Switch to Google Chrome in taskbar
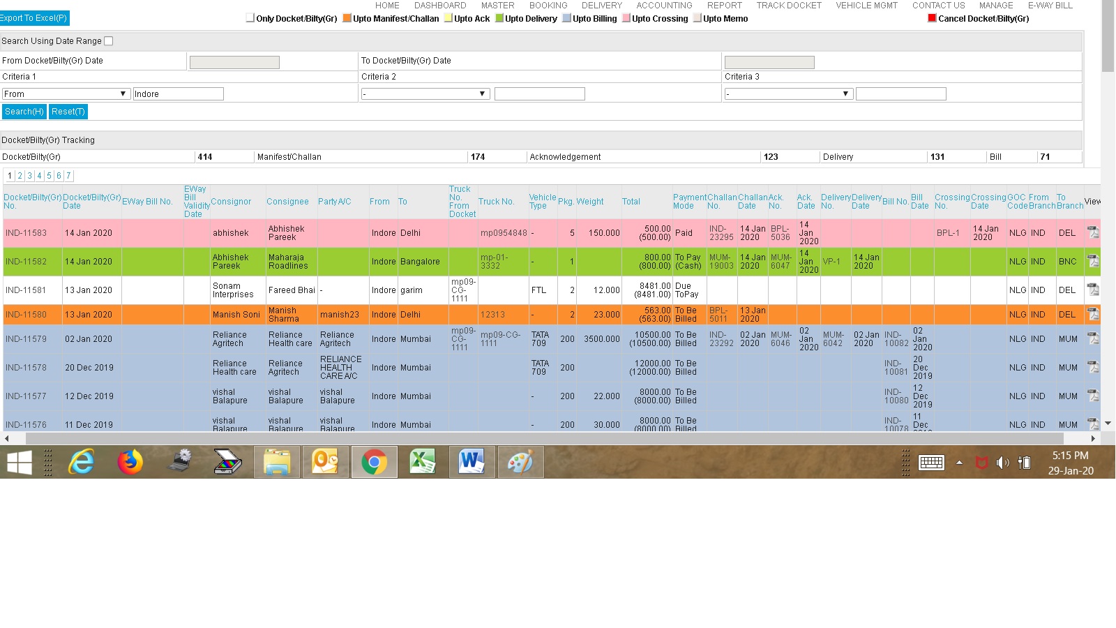This screenshot has width=1116, height=628. [x=374, y=462]
